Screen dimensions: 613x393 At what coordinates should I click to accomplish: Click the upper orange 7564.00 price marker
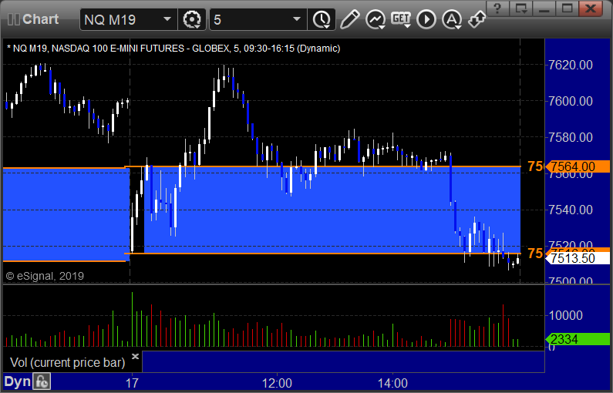578,166
